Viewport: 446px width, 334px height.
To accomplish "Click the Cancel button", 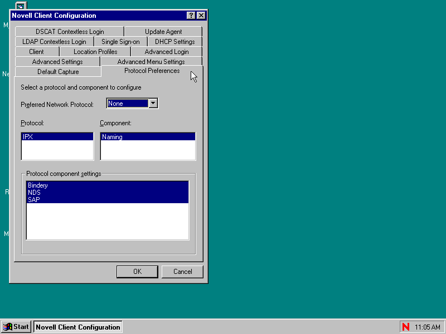I will click(x=183, y=272).
